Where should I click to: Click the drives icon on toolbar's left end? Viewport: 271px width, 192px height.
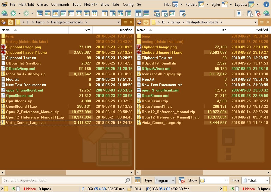(4, 13)
